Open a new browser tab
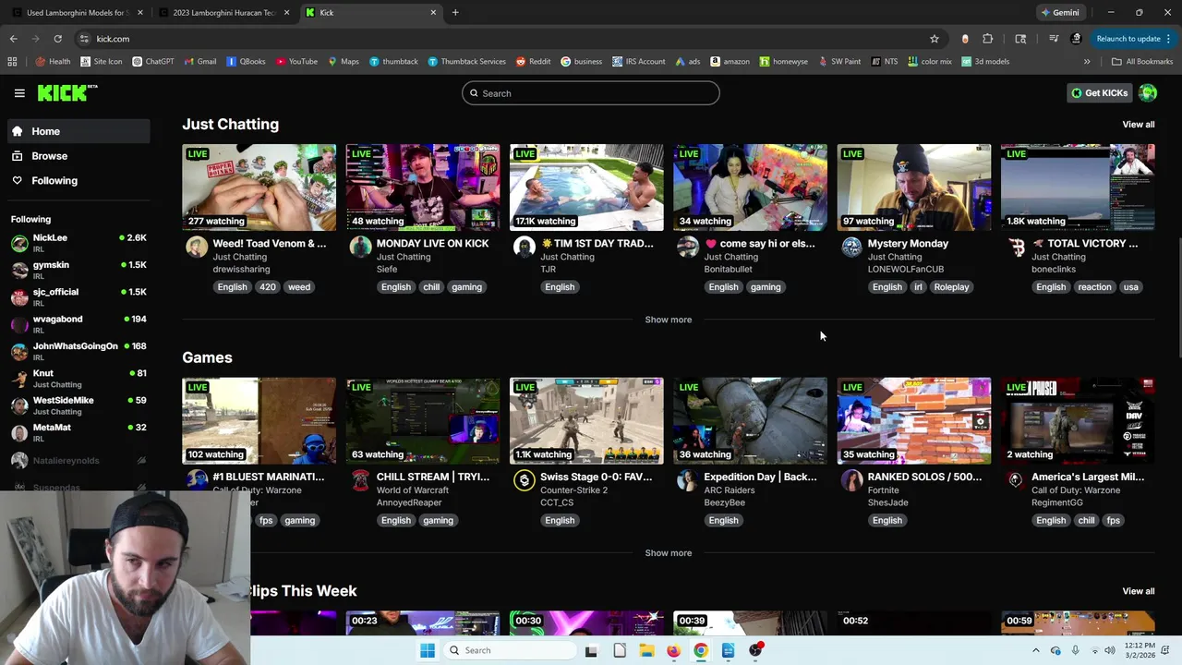The image size is (1182, 665). (455, 13)
